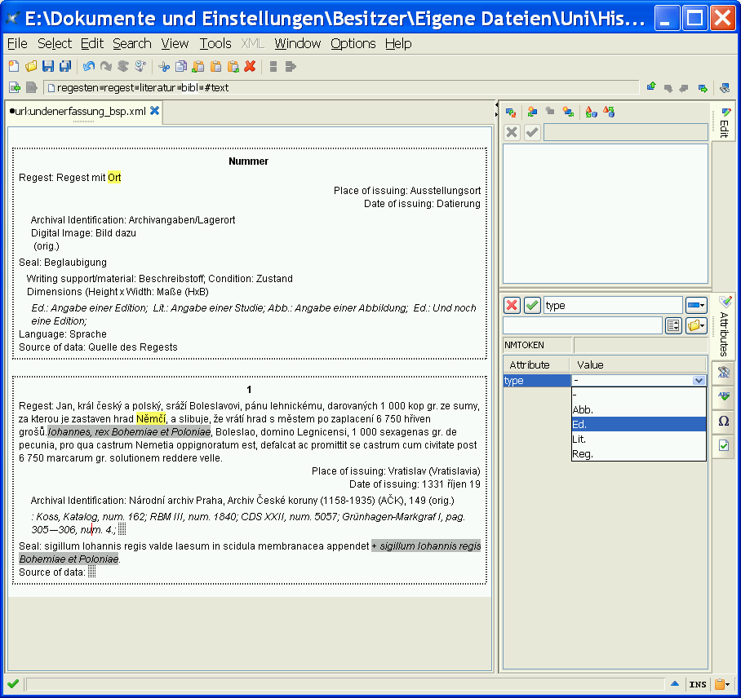
Task: Open the Omega special characters tool
Action: click(x=724, y=421)
